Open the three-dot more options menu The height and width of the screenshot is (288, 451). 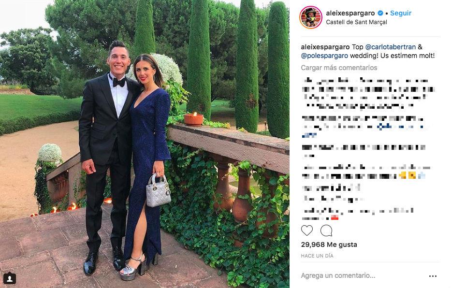[x=433, y=276]
